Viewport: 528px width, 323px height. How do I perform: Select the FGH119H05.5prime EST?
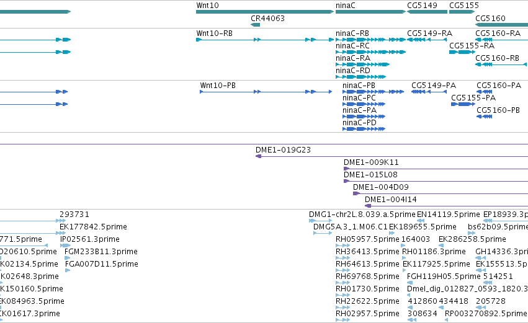point(410,283)
